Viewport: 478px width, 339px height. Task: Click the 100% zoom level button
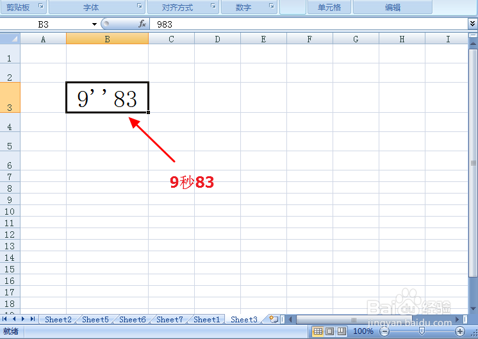[x=363, y=331]
